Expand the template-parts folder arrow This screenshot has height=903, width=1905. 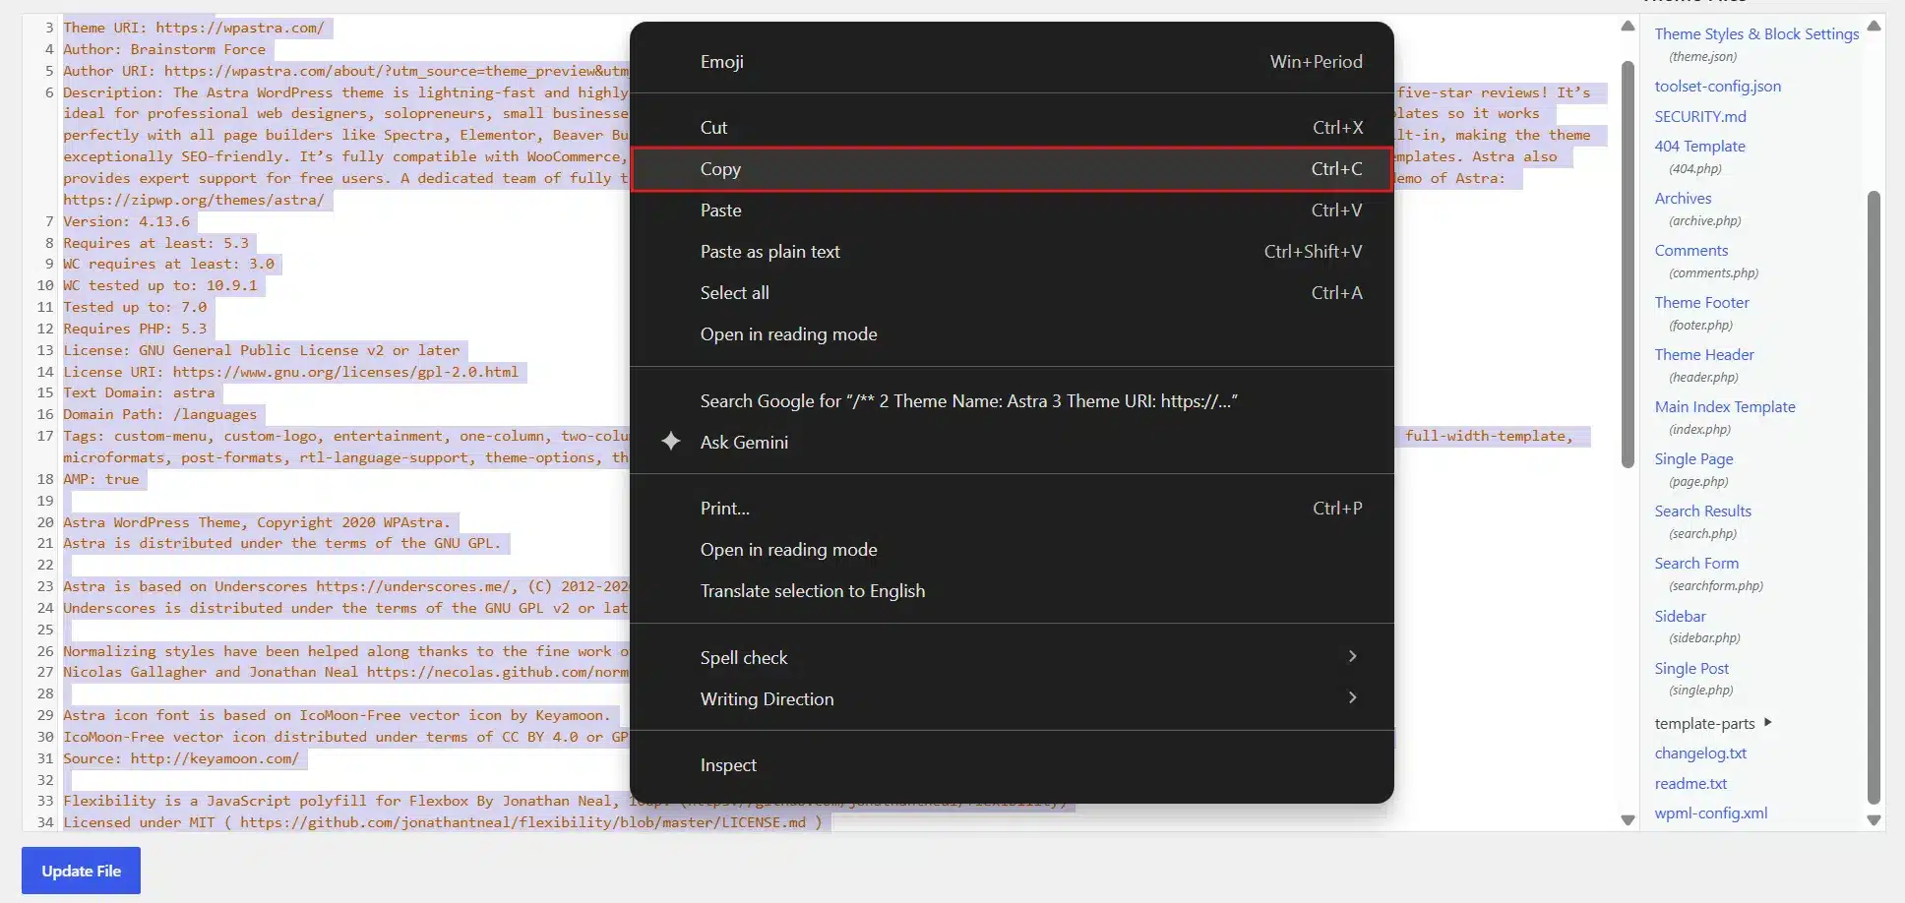1768,722
